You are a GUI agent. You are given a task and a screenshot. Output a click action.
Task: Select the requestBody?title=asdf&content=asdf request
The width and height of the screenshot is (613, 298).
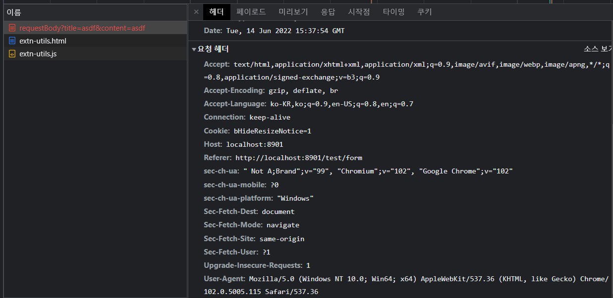point(96,28)
